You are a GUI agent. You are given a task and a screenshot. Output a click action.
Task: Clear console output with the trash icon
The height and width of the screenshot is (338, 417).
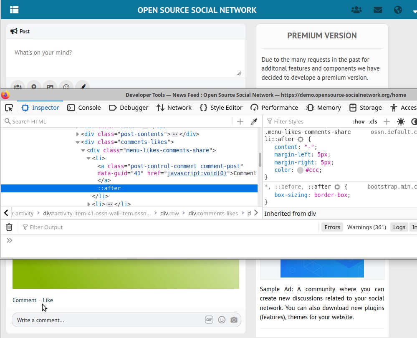(x=9, y=227)
